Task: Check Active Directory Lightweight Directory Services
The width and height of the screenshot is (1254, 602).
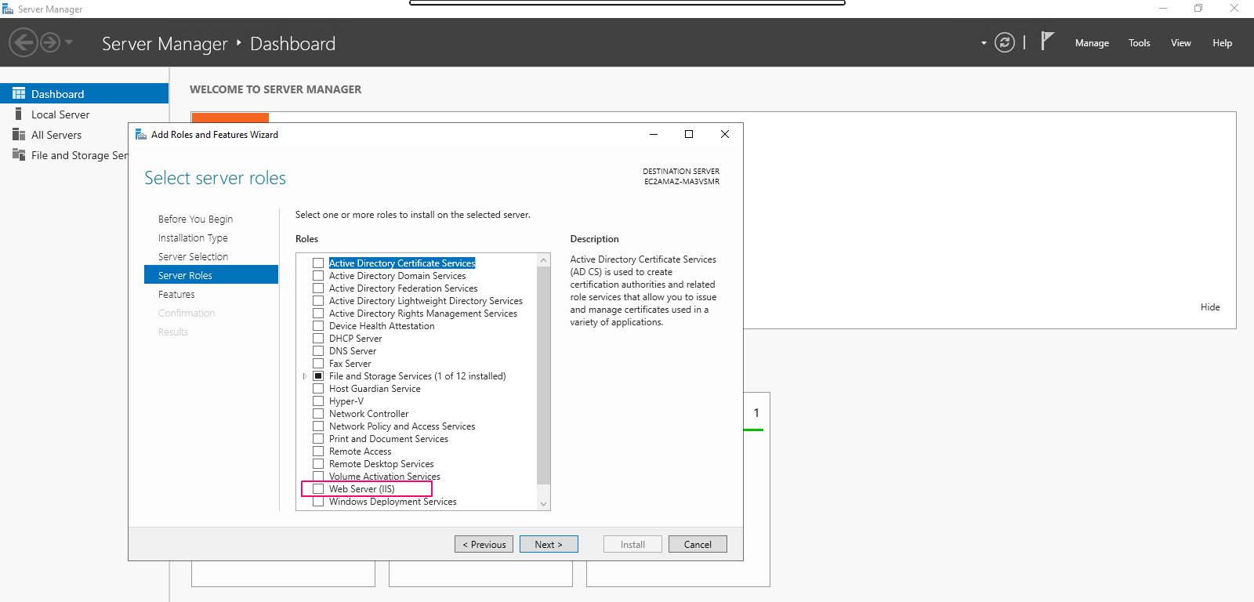Action: tap(318, 301)
